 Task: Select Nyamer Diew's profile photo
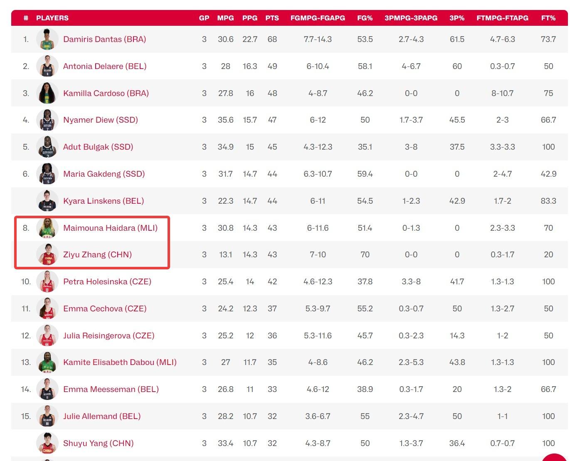click(x=47, y=120)
